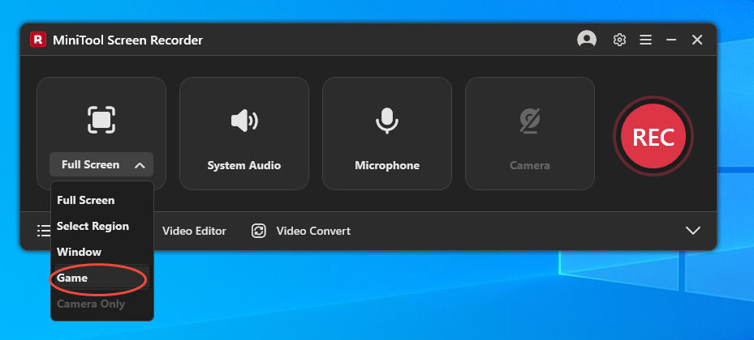Close the MiniTool Screen Recorder window
The width and height of the screenshot is (754, 340).
click(697, 40)
